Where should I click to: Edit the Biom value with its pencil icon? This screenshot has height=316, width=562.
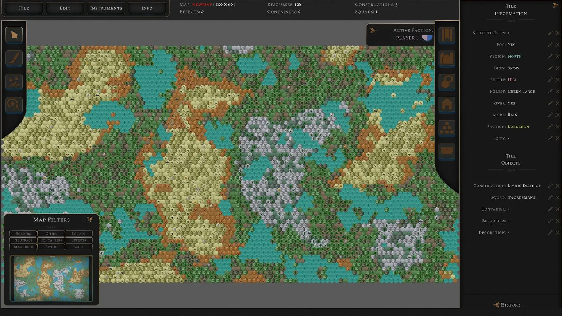(550, 68)
